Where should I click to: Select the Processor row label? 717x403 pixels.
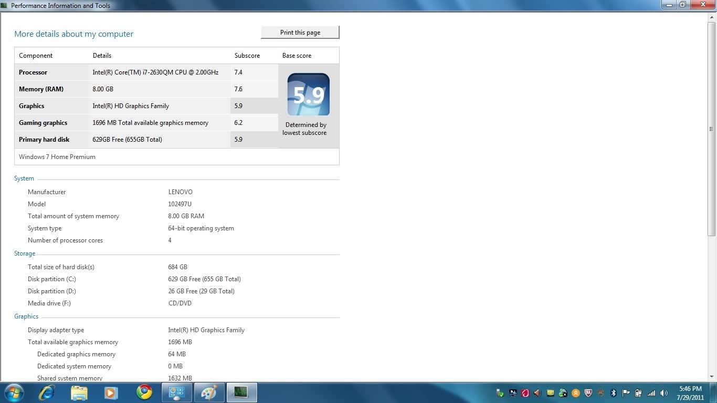tap(33, 72)
